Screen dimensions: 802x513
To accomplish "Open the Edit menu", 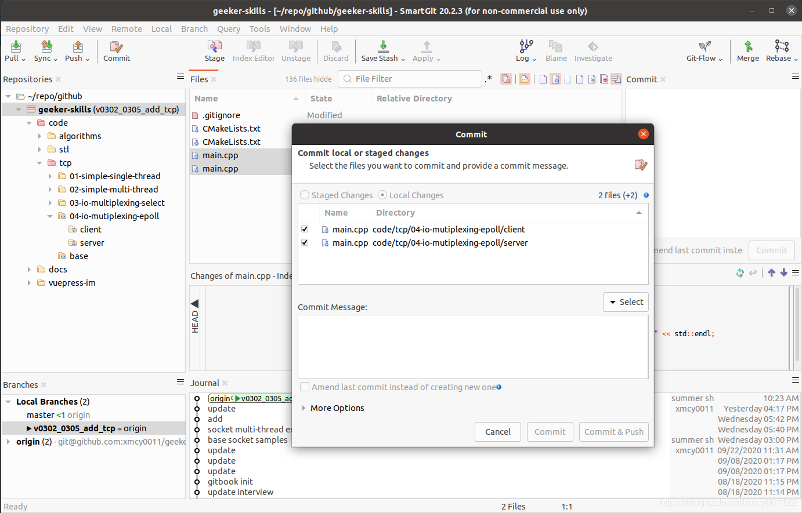I will point(66,29).
